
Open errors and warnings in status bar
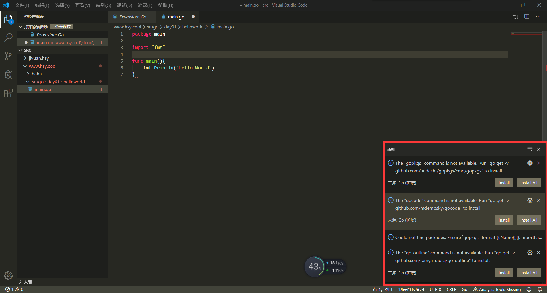[x=14, y=289]
